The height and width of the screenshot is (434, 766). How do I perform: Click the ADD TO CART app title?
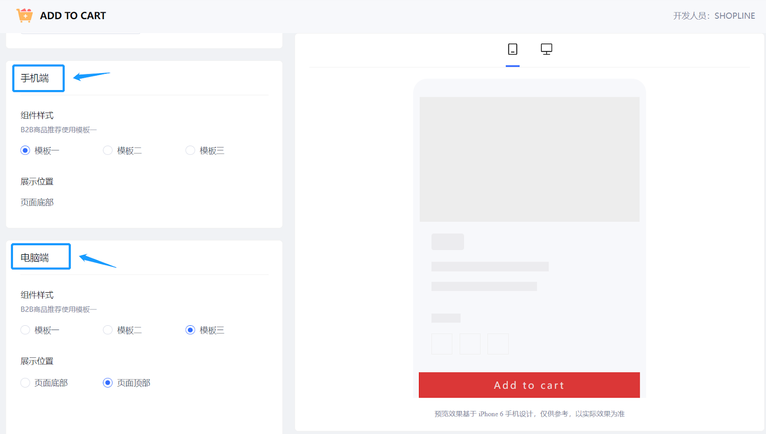[73, 16]
